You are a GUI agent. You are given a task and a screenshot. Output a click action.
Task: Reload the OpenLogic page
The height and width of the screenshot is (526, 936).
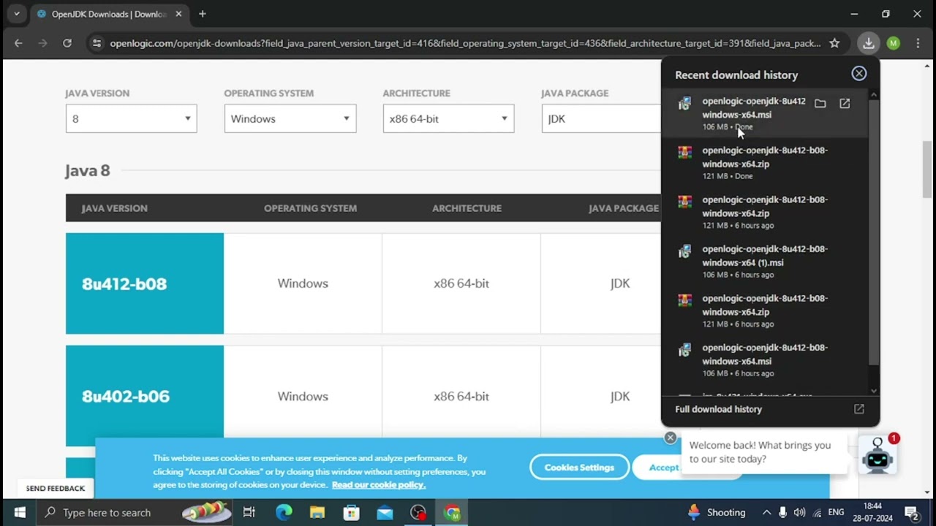(x=67, y=43)
